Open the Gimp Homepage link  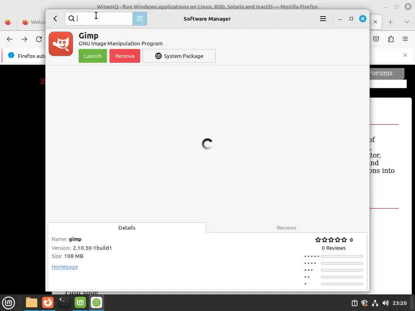tap(64, 266)
